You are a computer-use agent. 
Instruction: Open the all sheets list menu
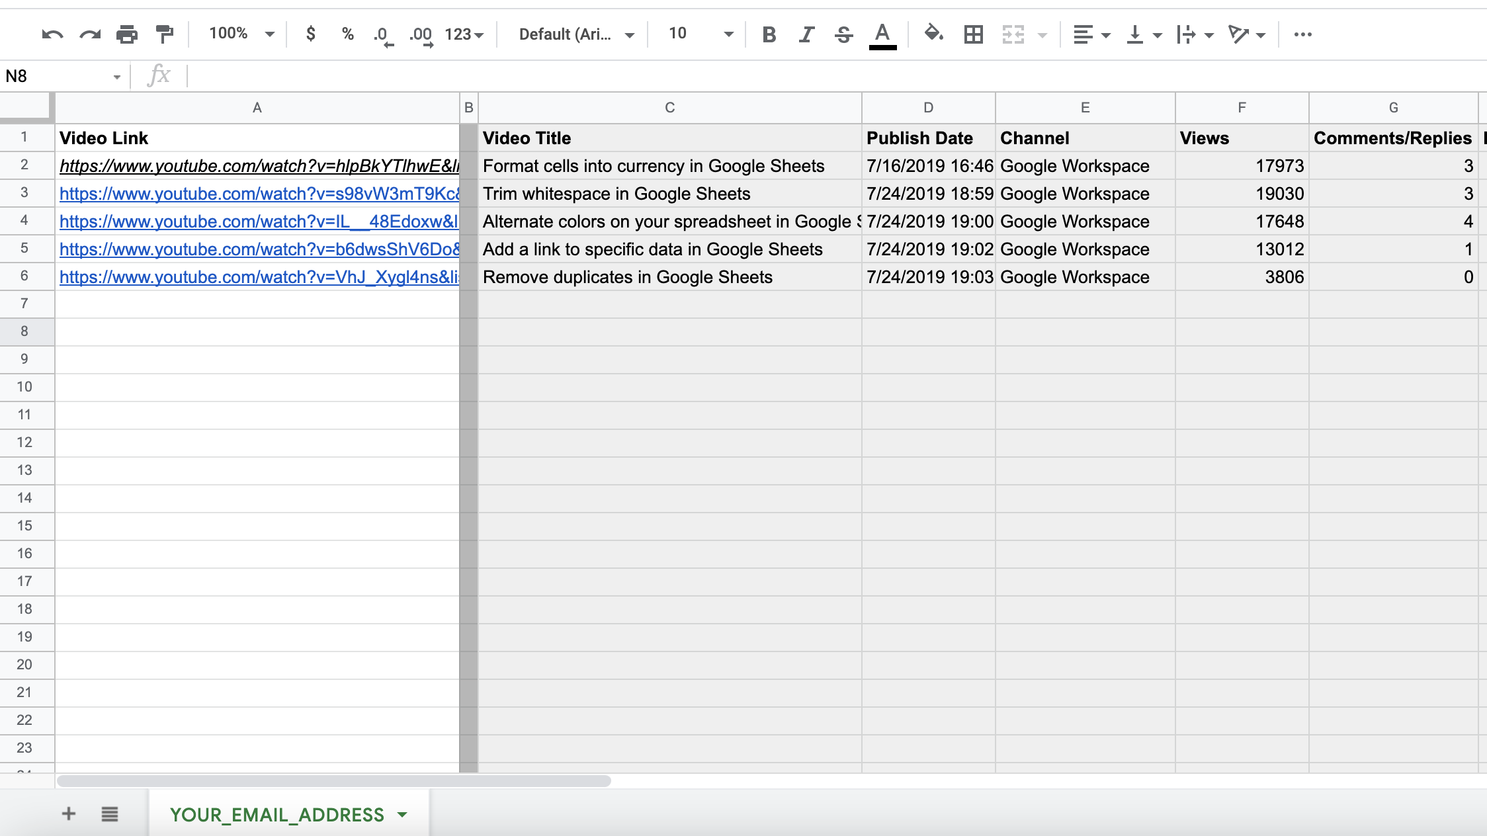pos(110,814)
